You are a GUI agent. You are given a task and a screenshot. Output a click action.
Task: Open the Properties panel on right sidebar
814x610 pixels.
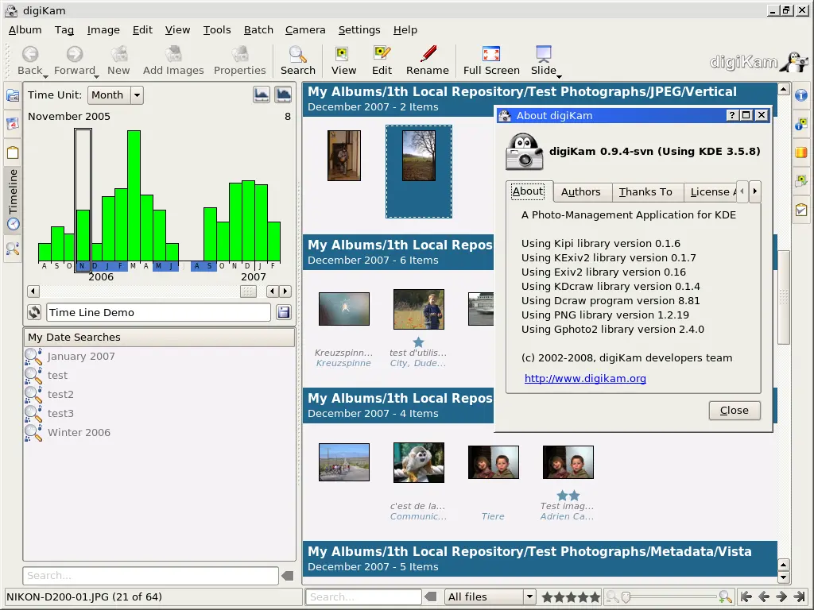click(x=801, y=95)
